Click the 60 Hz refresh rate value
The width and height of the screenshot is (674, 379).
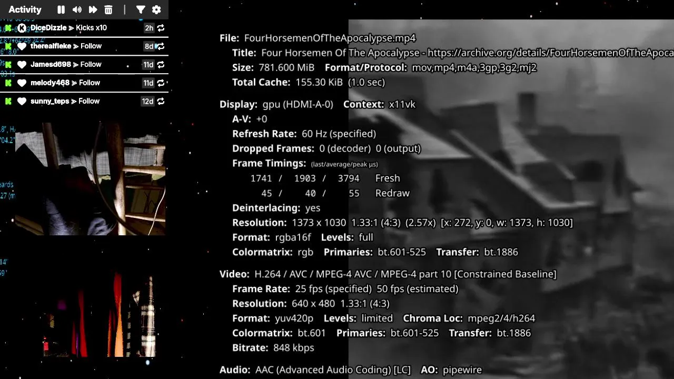point(339,134)
